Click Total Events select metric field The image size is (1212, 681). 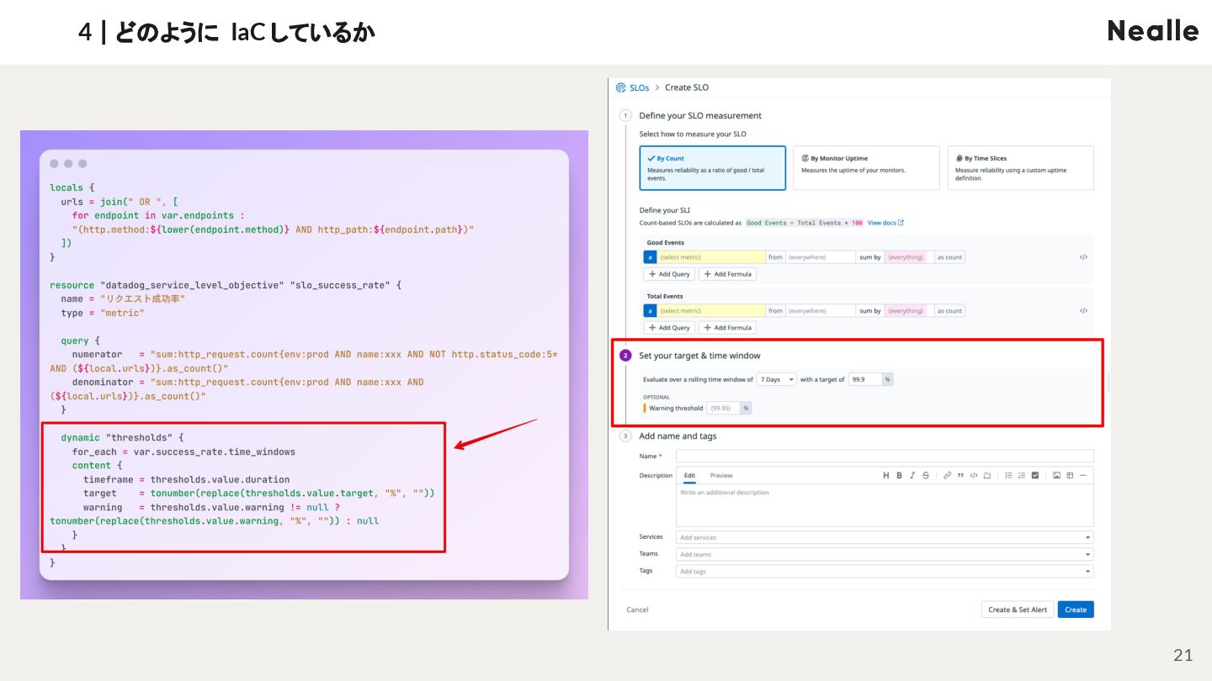711,311
